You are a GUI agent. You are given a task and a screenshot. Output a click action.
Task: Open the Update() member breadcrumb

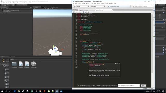[86, 12]
